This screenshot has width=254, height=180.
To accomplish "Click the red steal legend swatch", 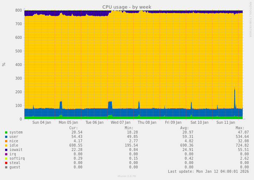I will (6, 163).
